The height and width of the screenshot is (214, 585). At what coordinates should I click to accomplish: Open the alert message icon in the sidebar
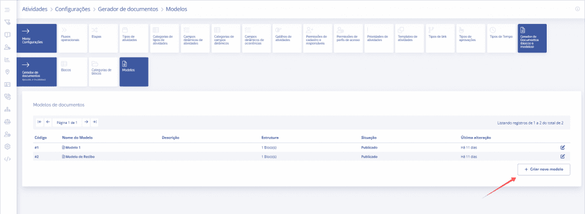[x=7, y=35]
